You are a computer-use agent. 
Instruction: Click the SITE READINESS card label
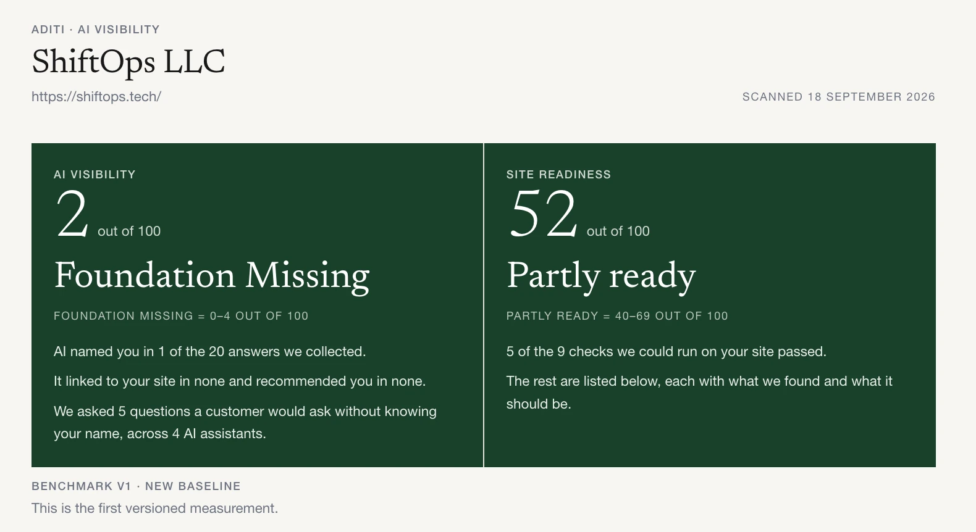click(x=558, y=174)
